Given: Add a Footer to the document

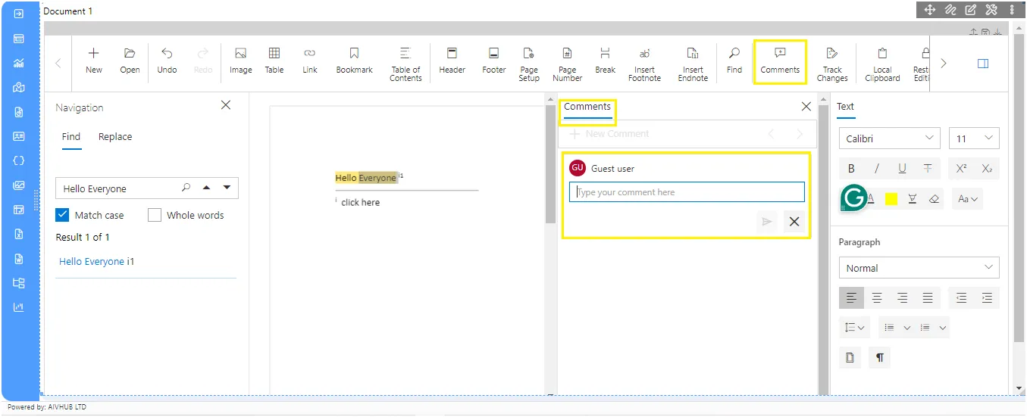Looking at the screenshot, I should click(493, 61).
